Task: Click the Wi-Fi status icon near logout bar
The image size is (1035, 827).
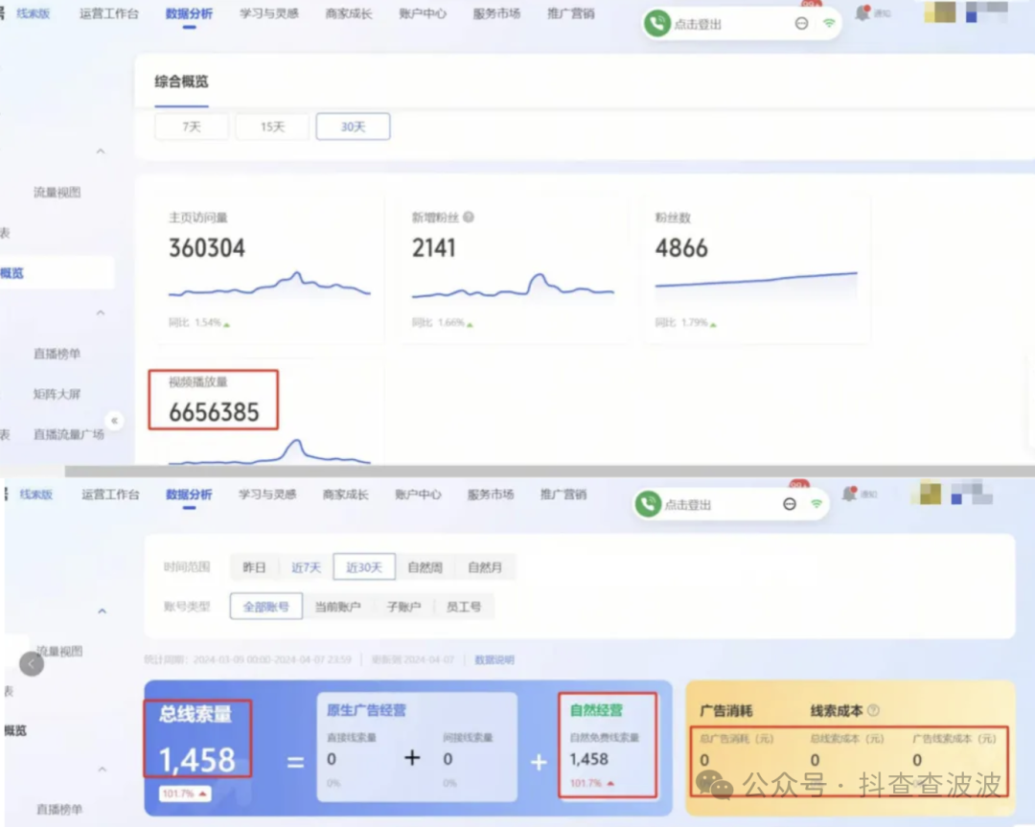Action: point(830,23)
